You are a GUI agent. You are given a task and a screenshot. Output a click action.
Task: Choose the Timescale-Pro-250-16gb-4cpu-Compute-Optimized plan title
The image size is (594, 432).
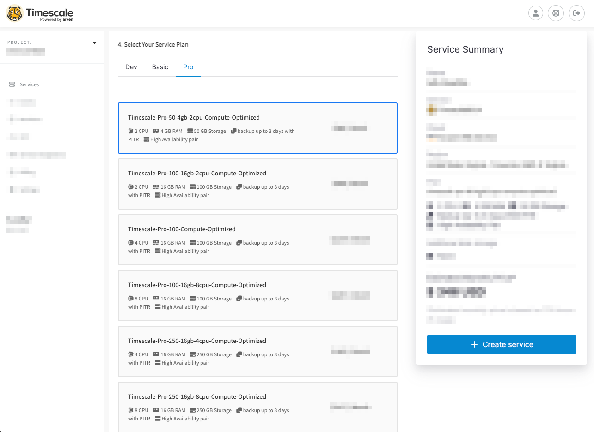[197, 341]
